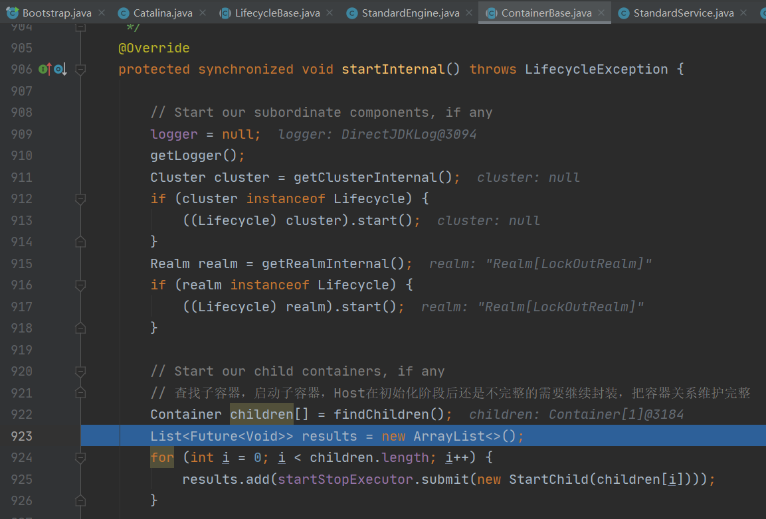Collapse the comment block fold at line 920
This screenshot has height=519, width=766.
(x=80, y=371)
